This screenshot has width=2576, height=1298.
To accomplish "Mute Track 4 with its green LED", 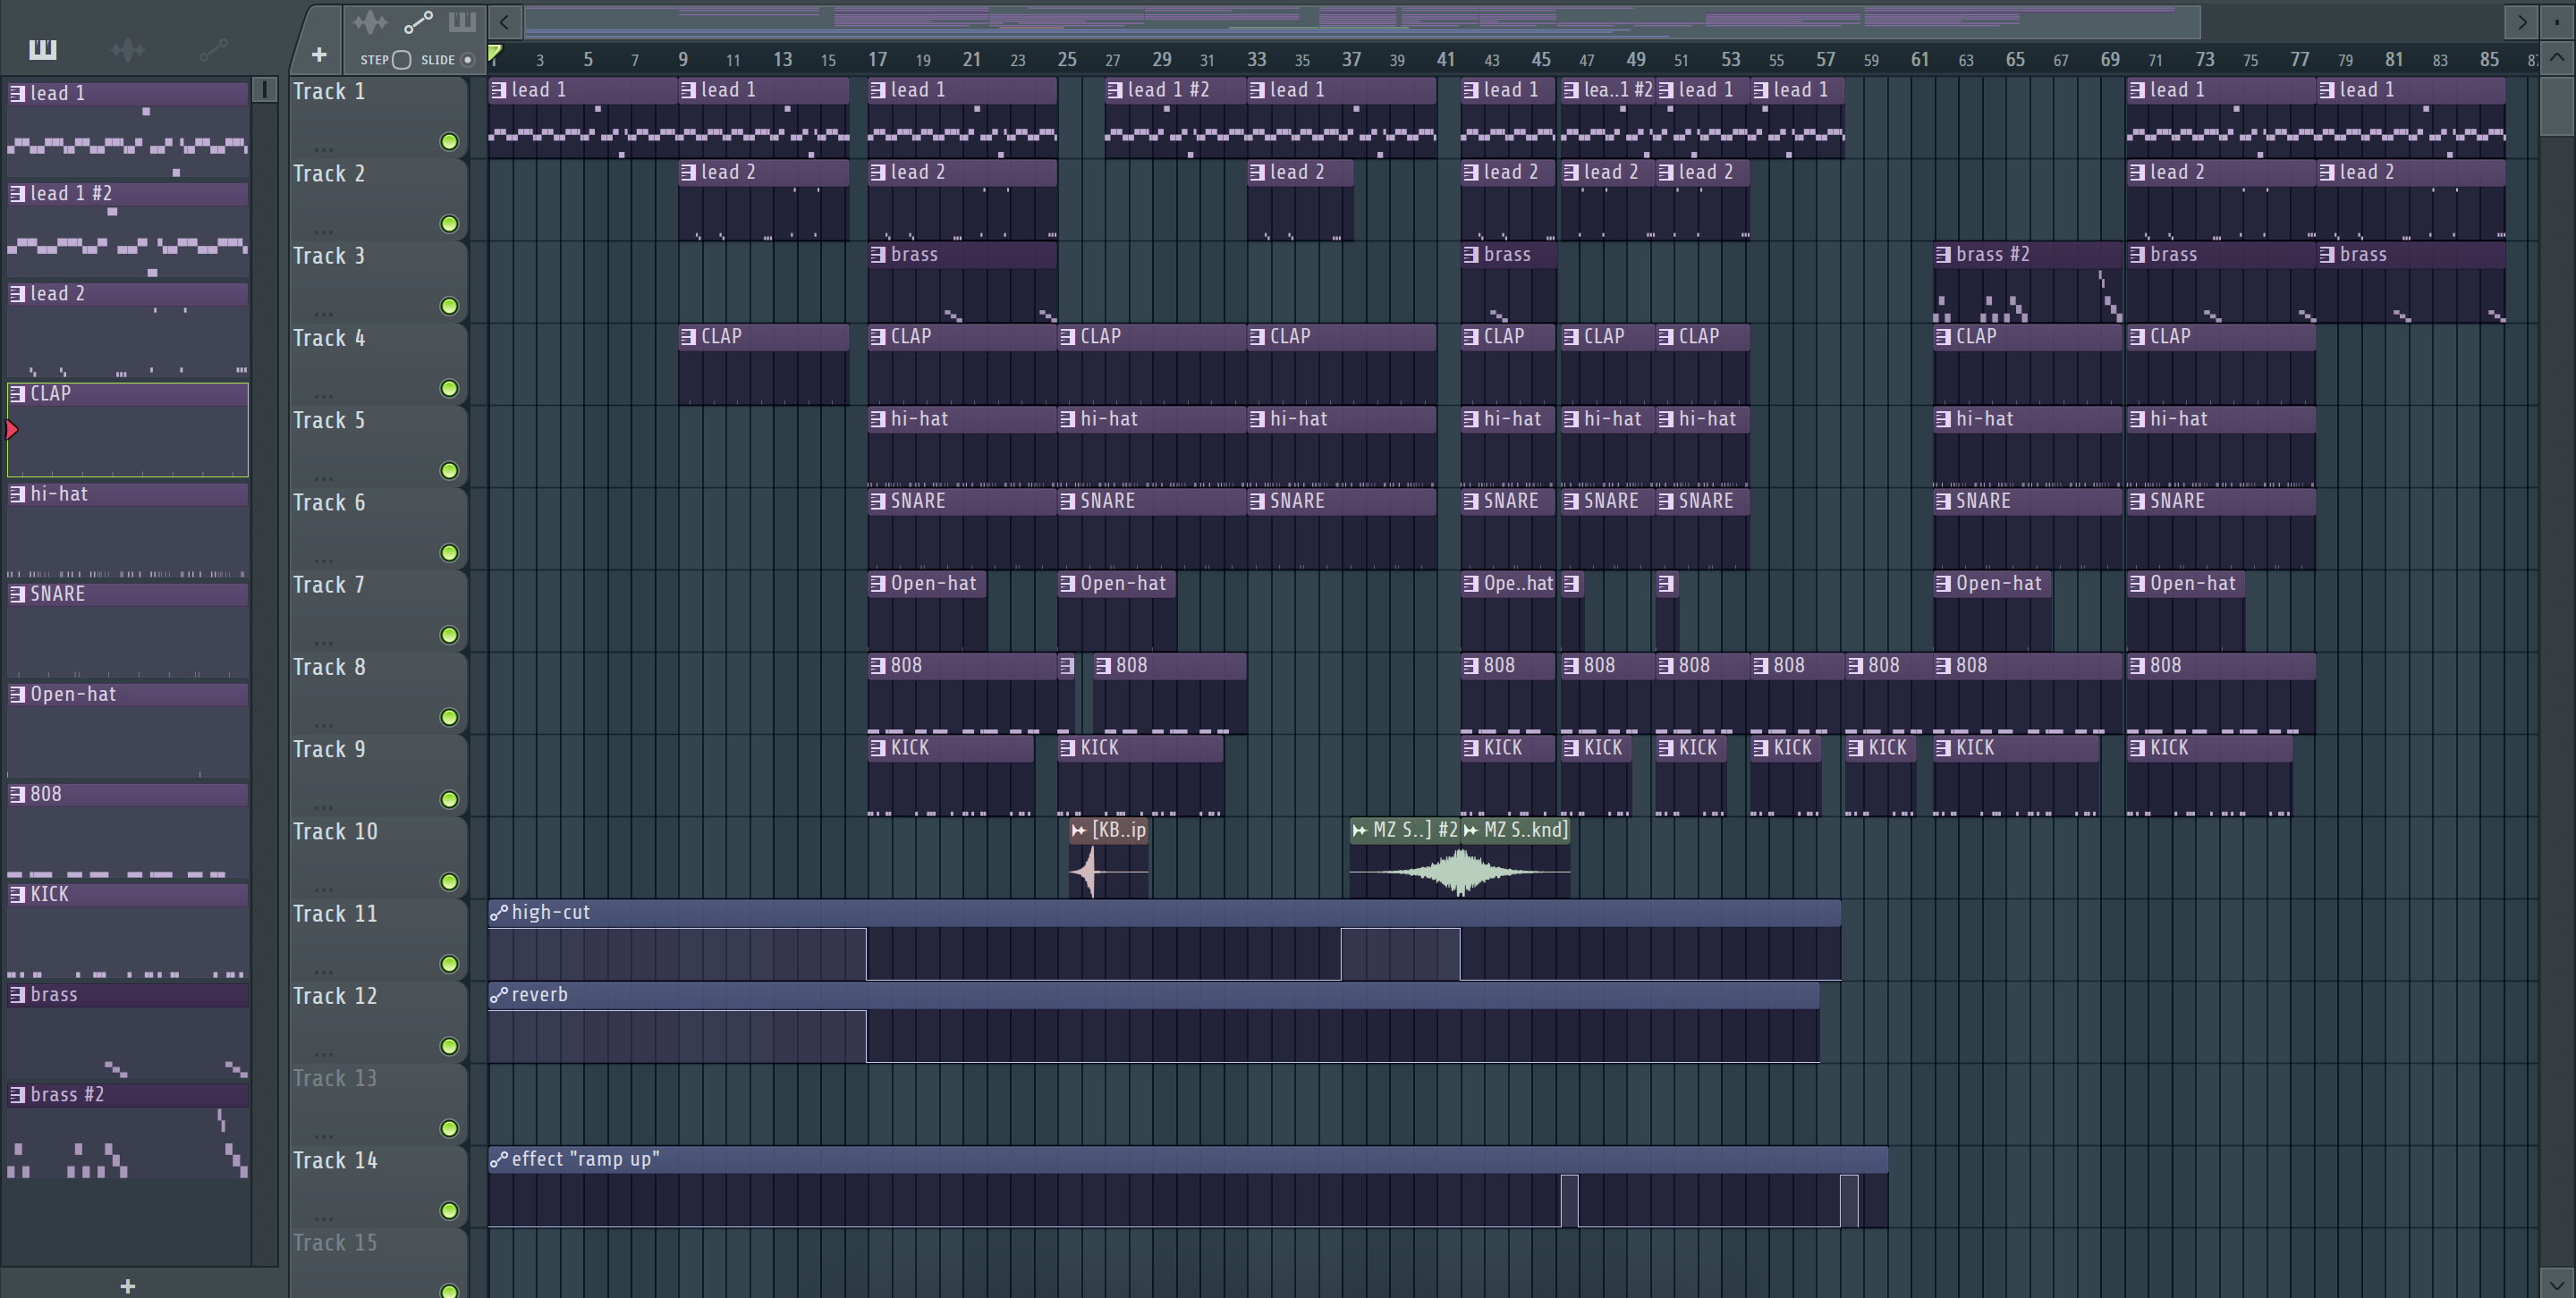I will [450, 389].
